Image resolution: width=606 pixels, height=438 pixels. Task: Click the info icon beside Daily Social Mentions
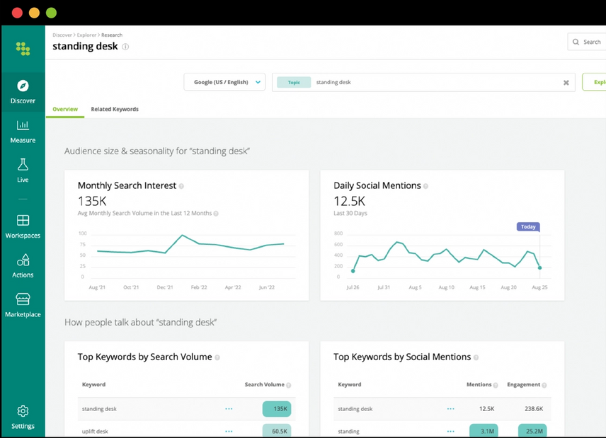click(x=425, y=185)
